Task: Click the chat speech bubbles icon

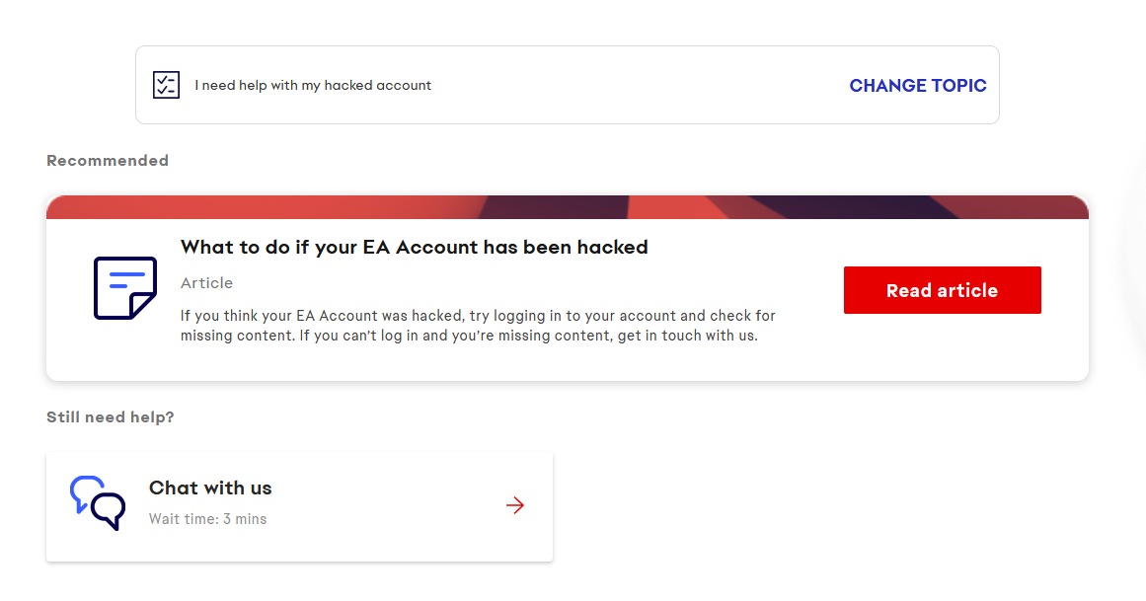Action: pos(98,503)
